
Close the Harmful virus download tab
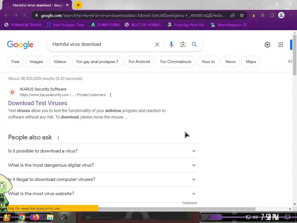click(x=67, y=5)
